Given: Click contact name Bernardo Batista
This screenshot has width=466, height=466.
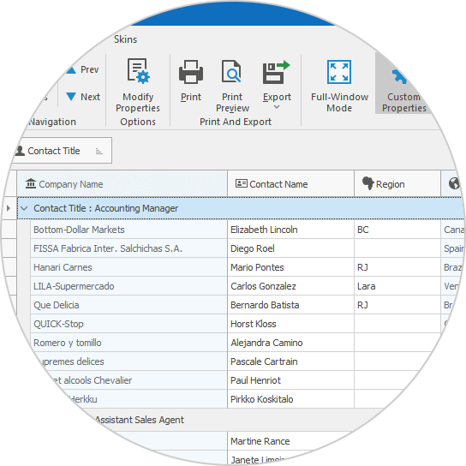Looking at the screenshot, I should click(x=265, y=305).
